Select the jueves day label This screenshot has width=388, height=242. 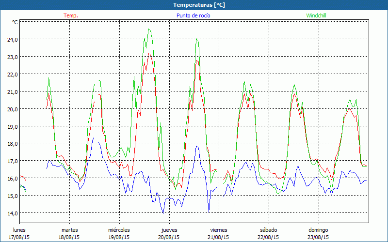[x=169, y=230]
